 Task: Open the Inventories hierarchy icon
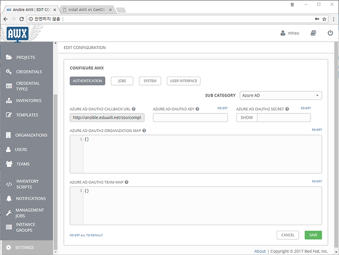pos(9,100)
